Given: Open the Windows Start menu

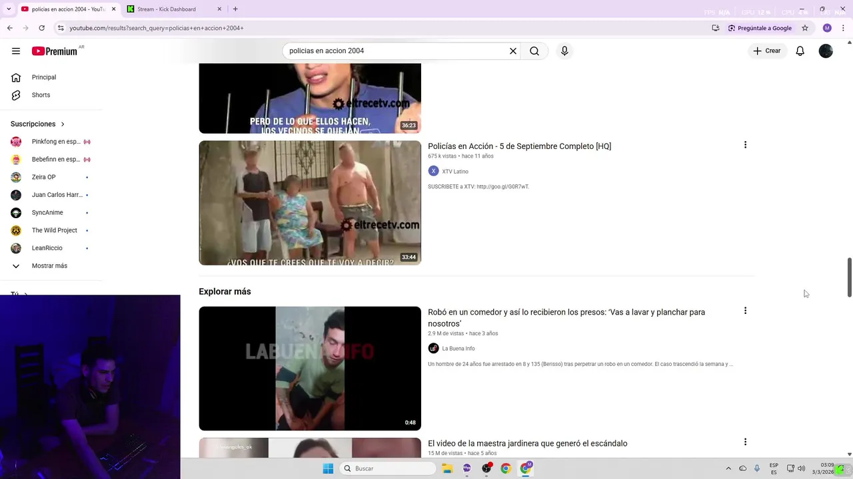Looking at the screenshot, I should click(x=328, y=468).
